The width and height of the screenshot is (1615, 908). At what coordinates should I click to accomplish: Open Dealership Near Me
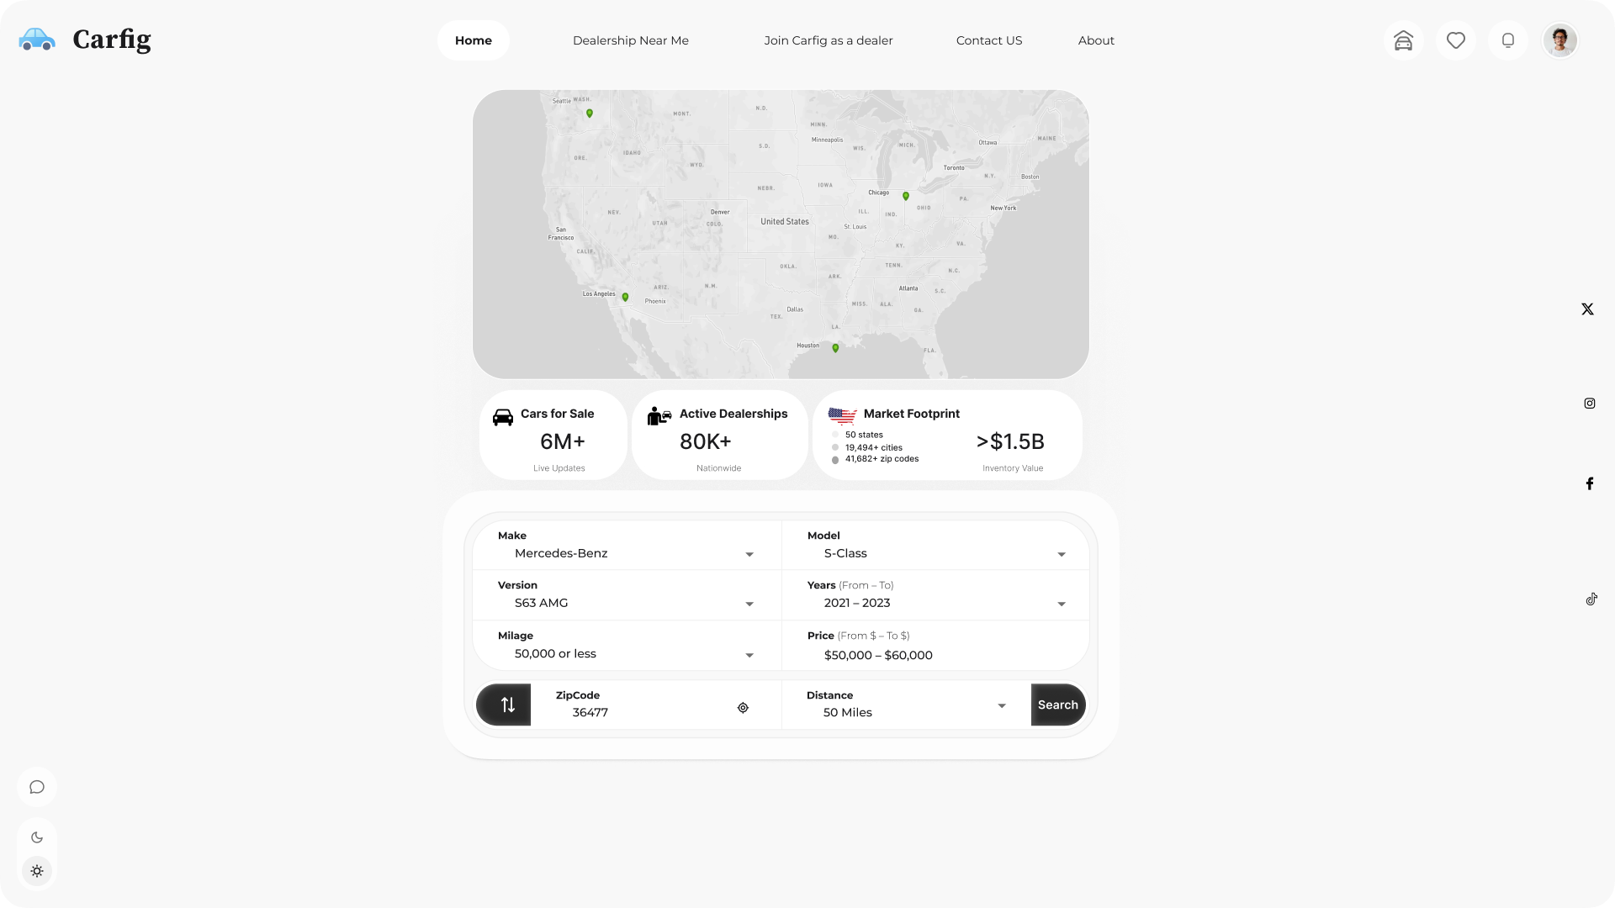point(631,40)
